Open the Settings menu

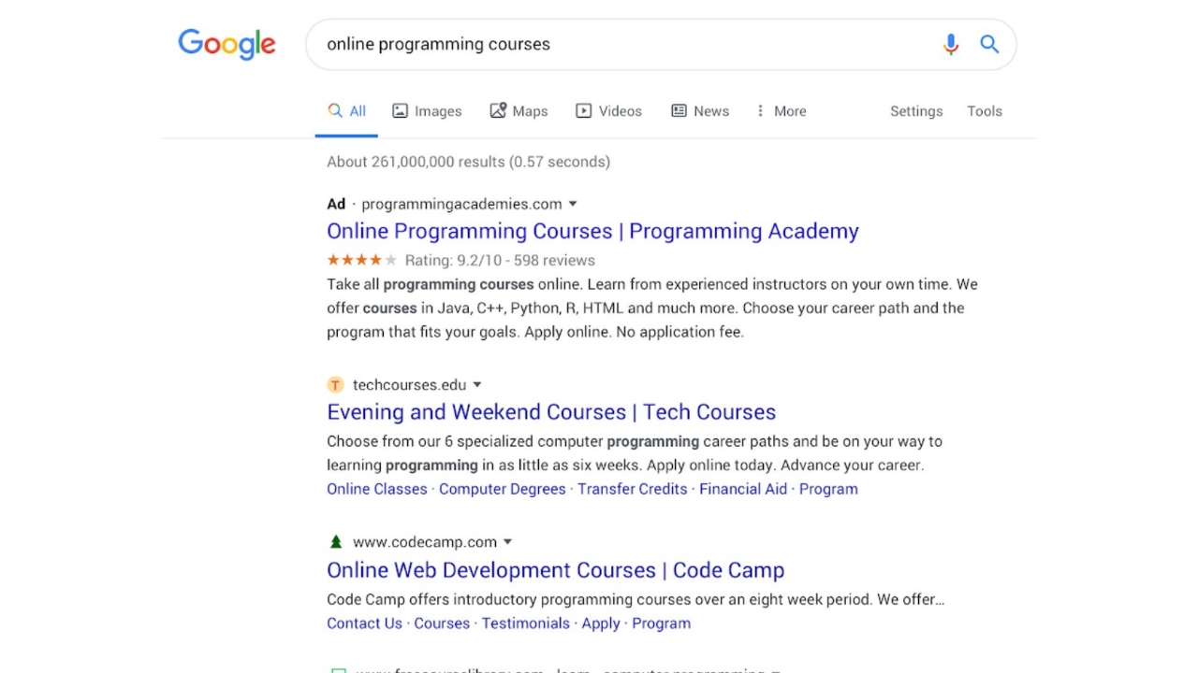[x=915, y=111]
